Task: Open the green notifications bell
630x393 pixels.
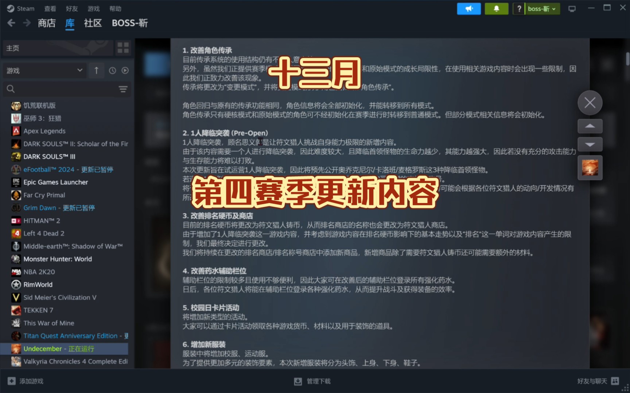Action: [x=497, y=9]
